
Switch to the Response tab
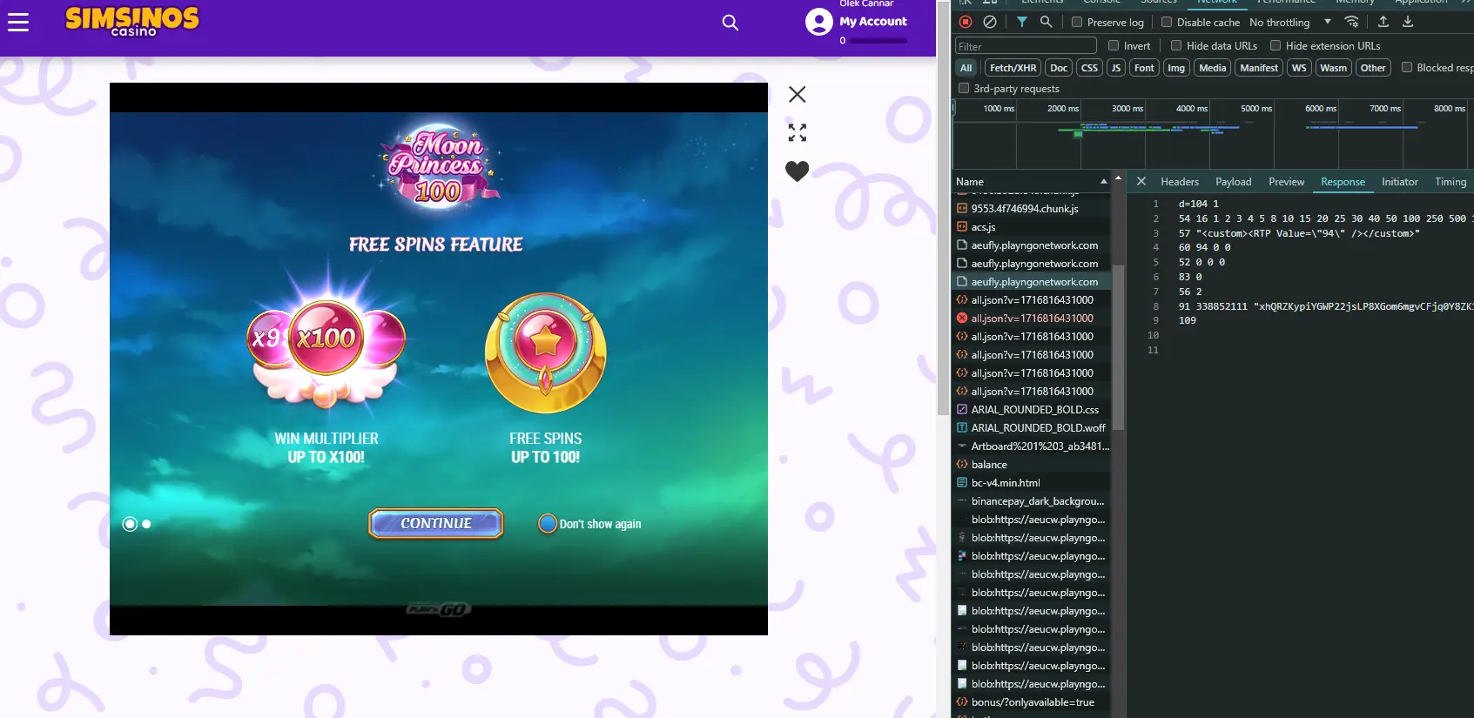coord(1343,182)
